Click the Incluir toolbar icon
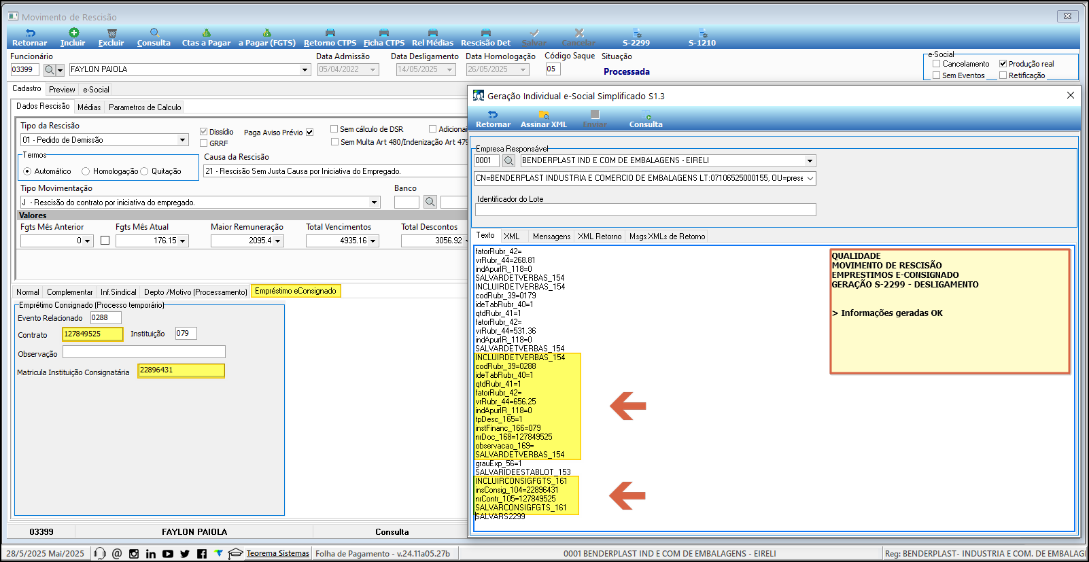 [73, 33]
